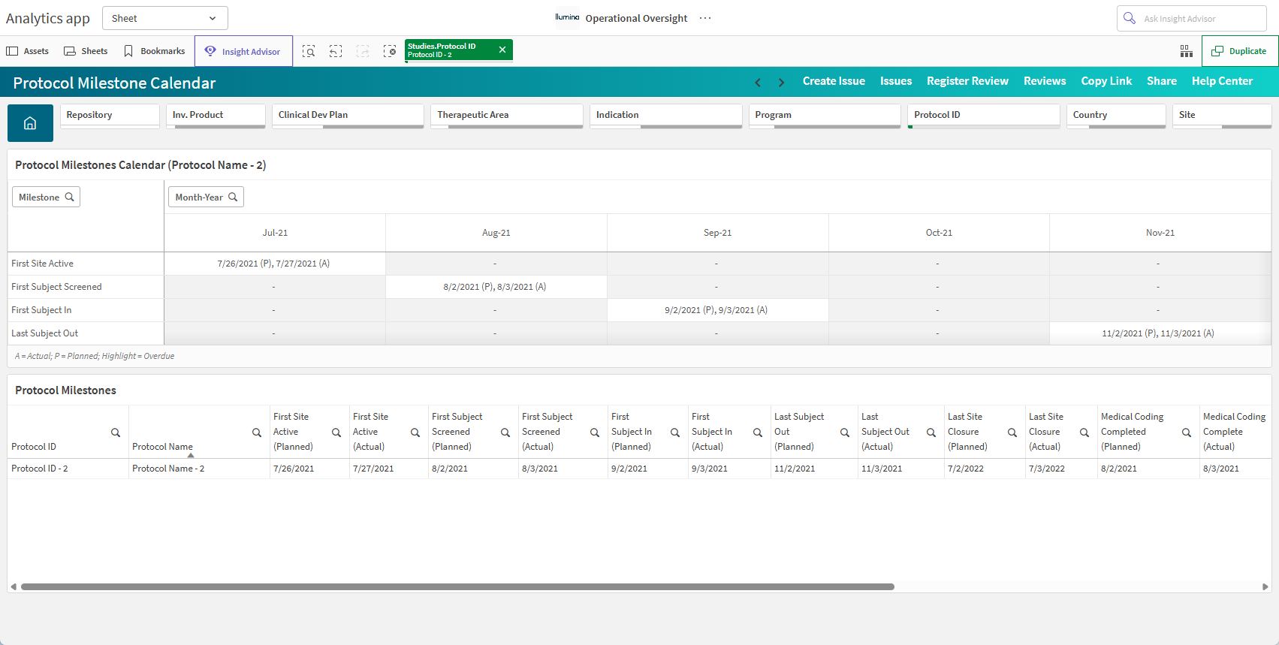Open the Help Center link
Image resolution: width=1279 pixels, height=645 pixels.
[x=1222, y=81]
